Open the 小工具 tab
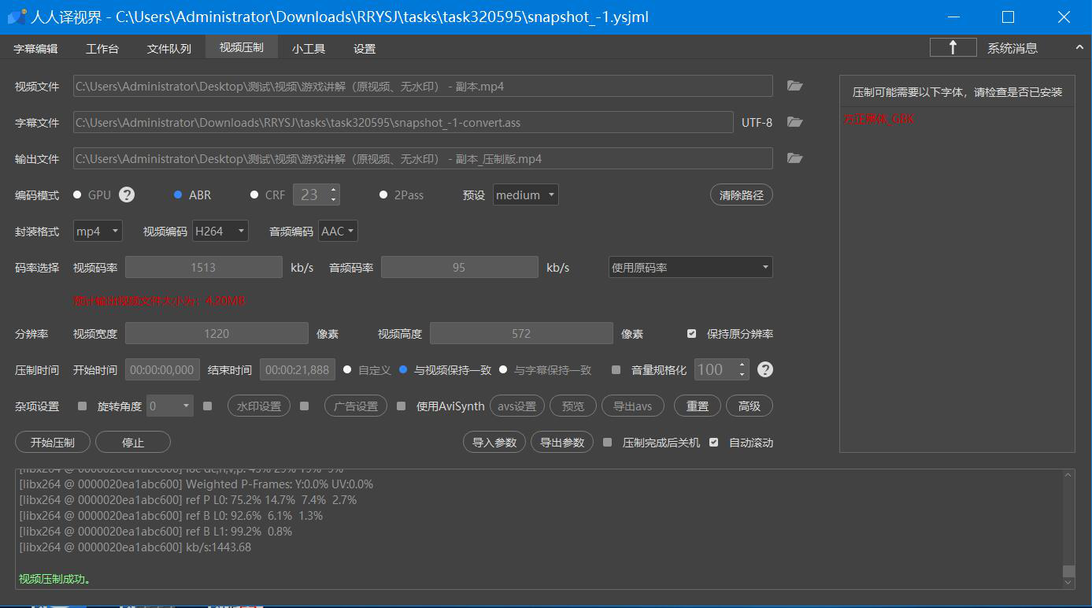The width and height of the screenshot is (1092, 608). click(x=309, y=48)
